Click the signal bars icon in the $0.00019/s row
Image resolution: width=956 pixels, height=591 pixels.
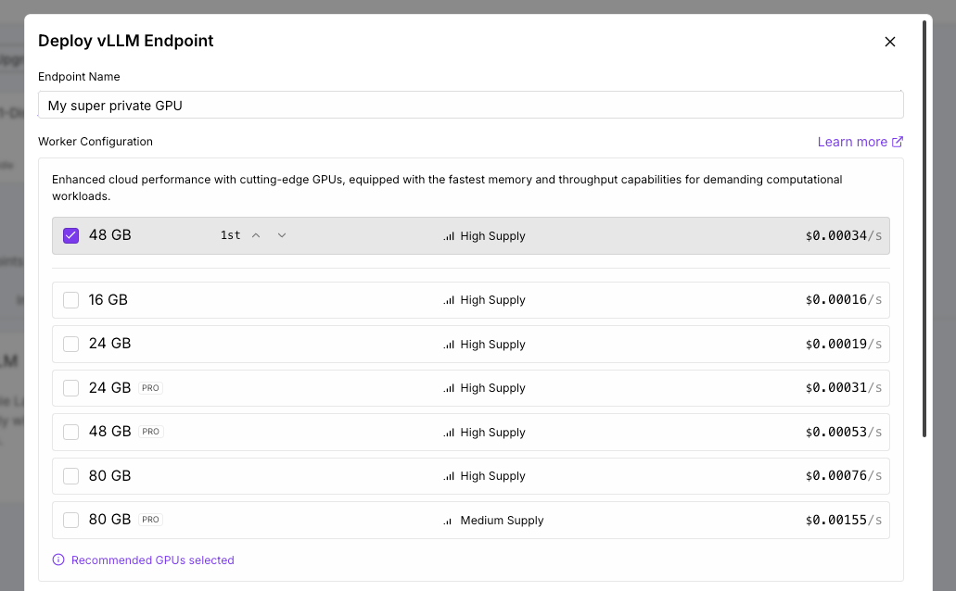click(449, 345)
